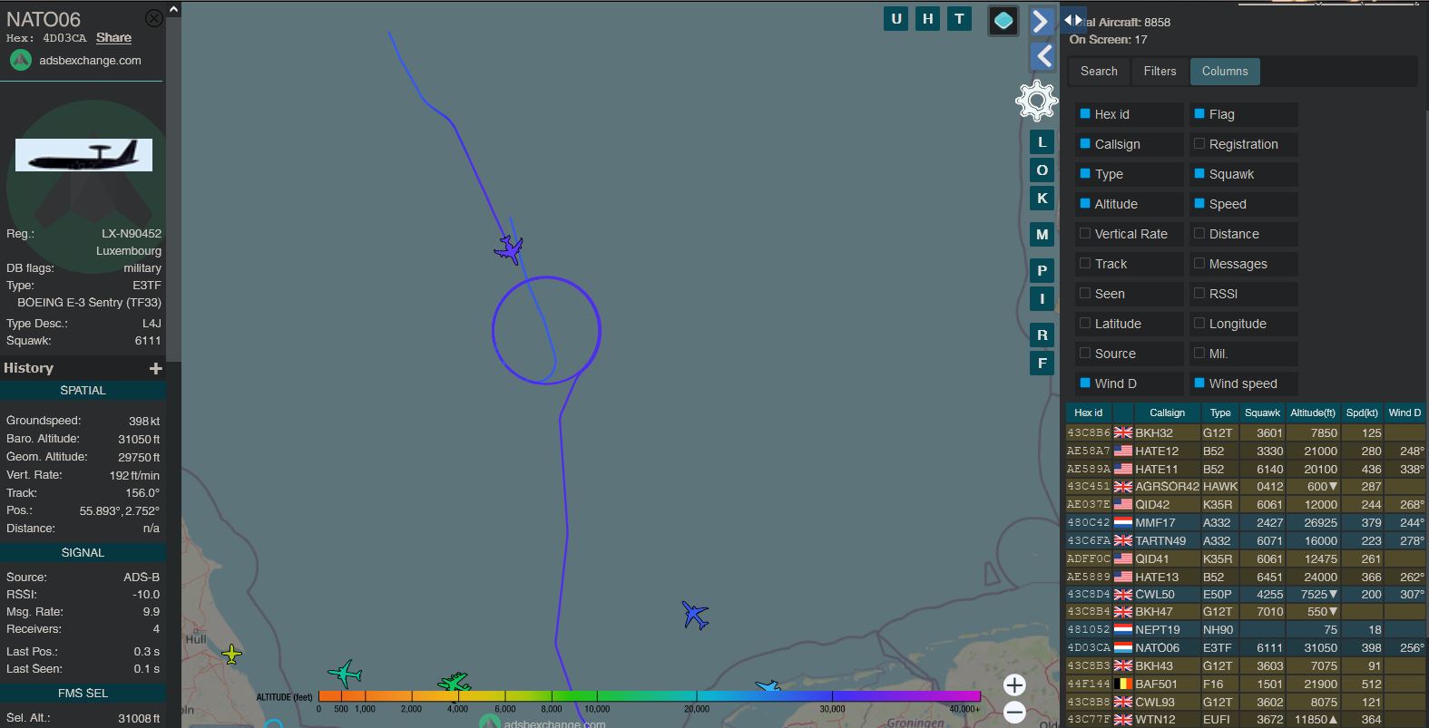Screen dimensions: 1429x728
Task: Enable the Latitude column
Action: (1084, 324)
